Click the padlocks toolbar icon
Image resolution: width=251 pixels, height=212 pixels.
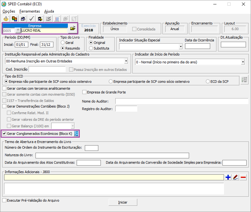[23, 19]
